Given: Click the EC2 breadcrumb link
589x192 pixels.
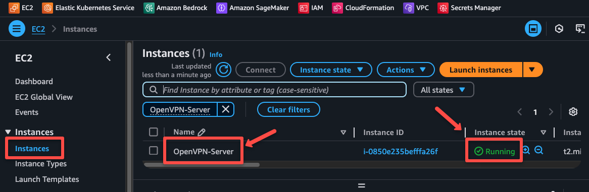Looking at the screenshot, I should 38,29.
